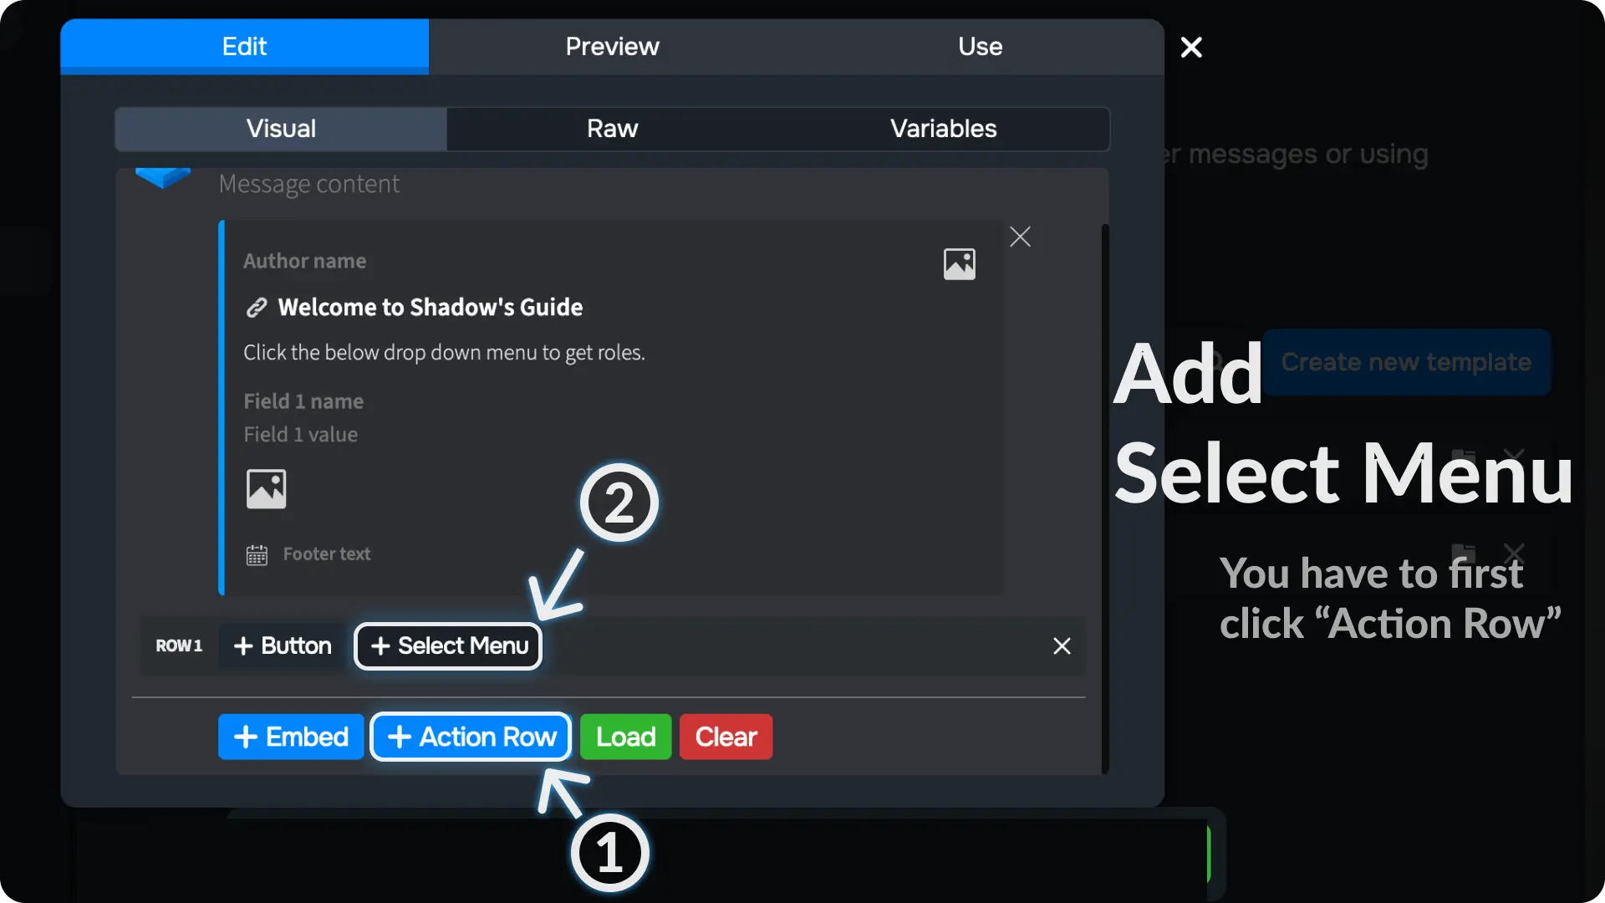Click the Action Row button
The width and height of the screenshot is (1605, 903).
coord(471,737)
